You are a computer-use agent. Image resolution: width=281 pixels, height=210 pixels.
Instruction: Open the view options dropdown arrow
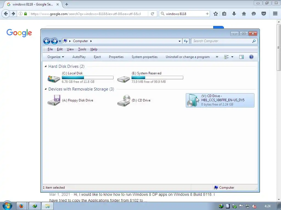pos(232,57)
